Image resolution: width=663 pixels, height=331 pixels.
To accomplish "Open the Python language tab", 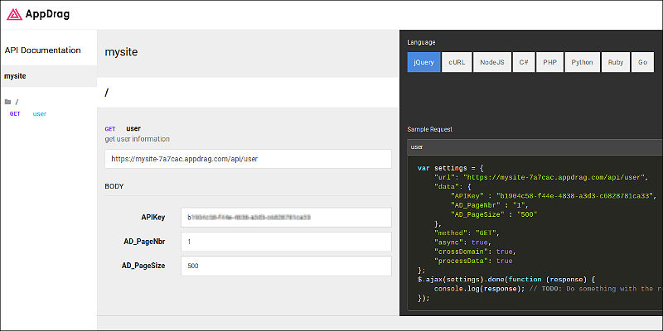I will coord(582,62).
